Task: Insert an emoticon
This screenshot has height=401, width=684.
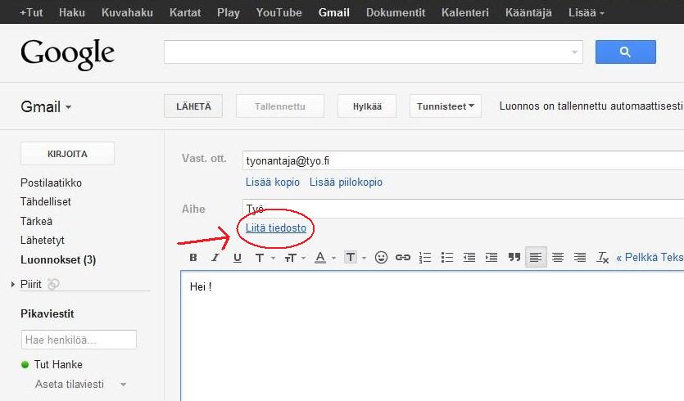Action: click(x=381, y=258)
